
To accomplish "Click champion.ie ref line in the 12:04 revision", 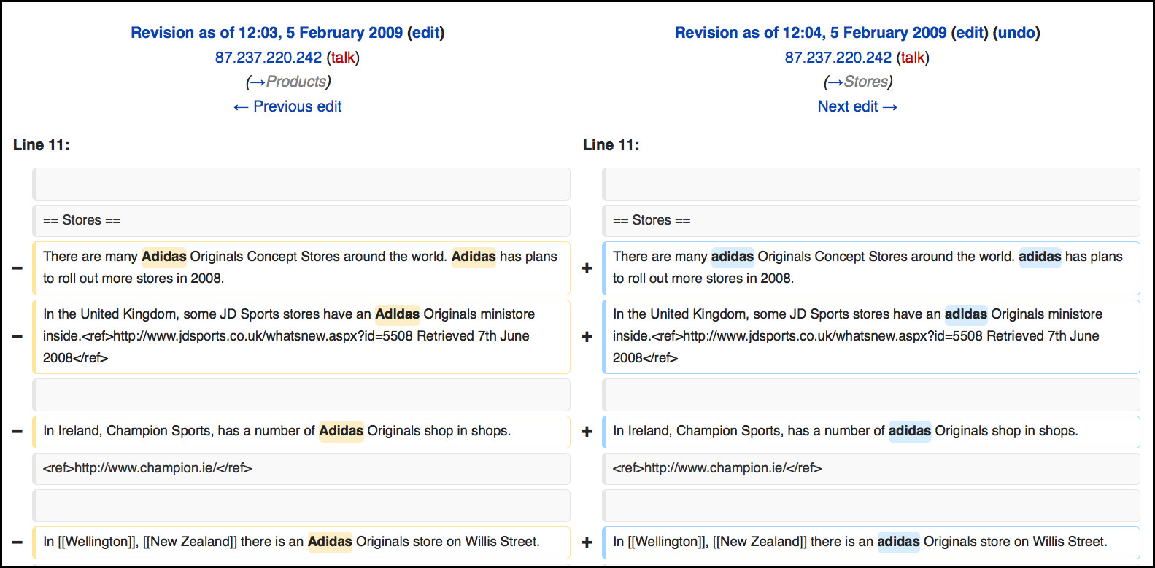I will (871, 469).
